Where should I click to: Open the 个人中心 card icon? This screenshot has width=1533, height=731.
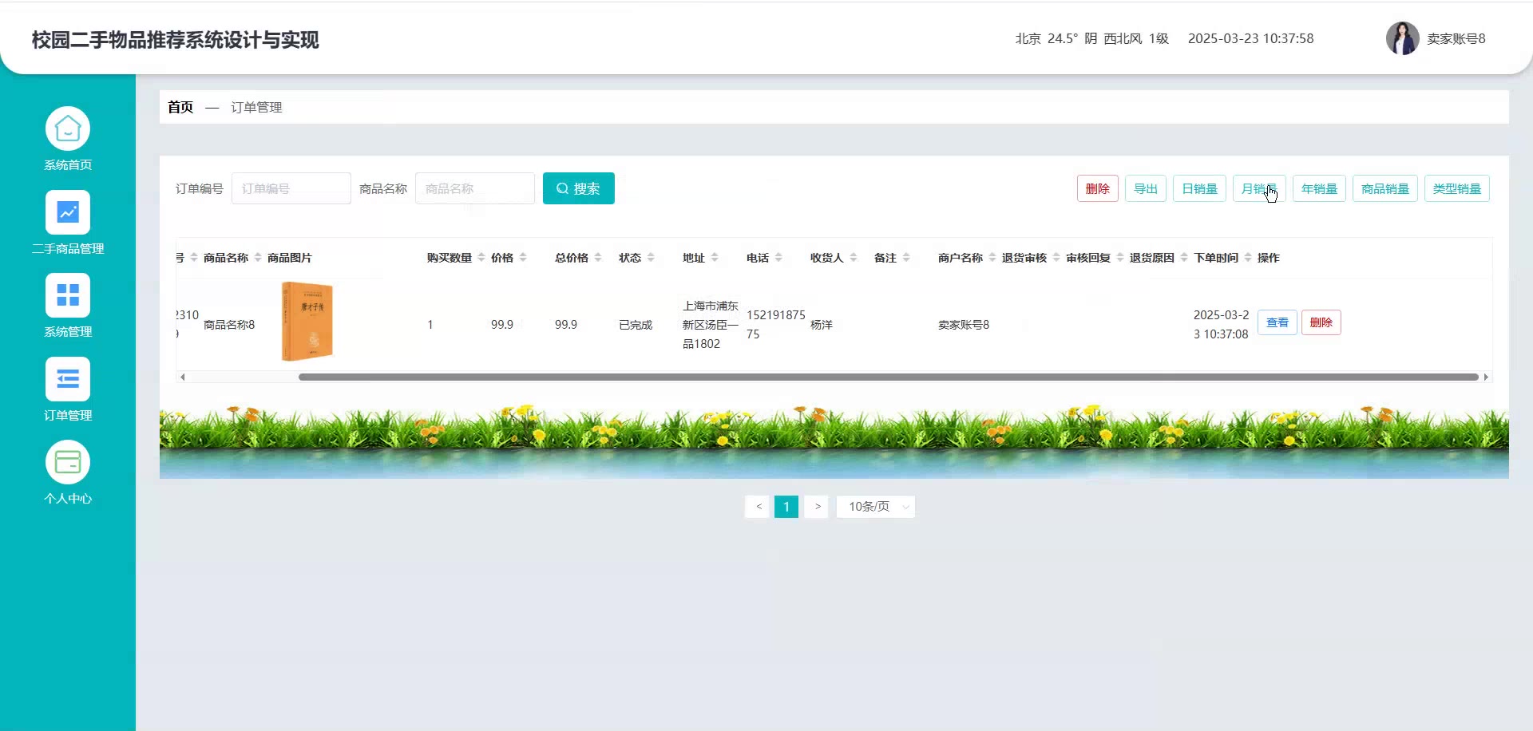68,462
